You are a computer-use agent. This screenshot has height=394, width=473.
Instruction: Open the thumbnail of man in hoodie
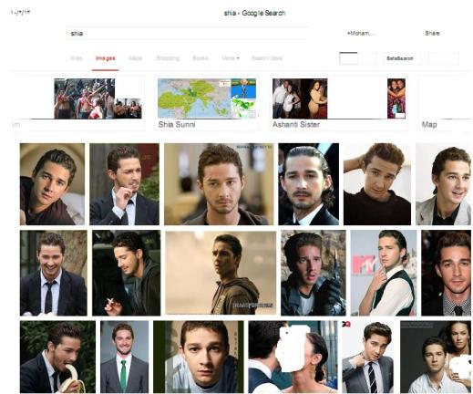(221, 273)
